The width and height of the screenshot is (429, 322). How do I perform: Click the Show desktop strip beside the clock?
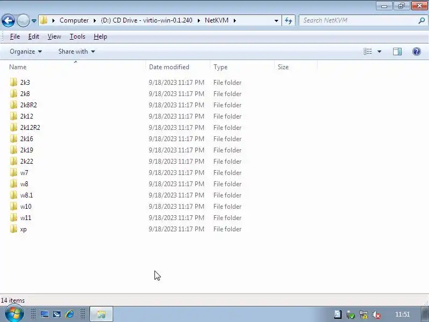425,314
